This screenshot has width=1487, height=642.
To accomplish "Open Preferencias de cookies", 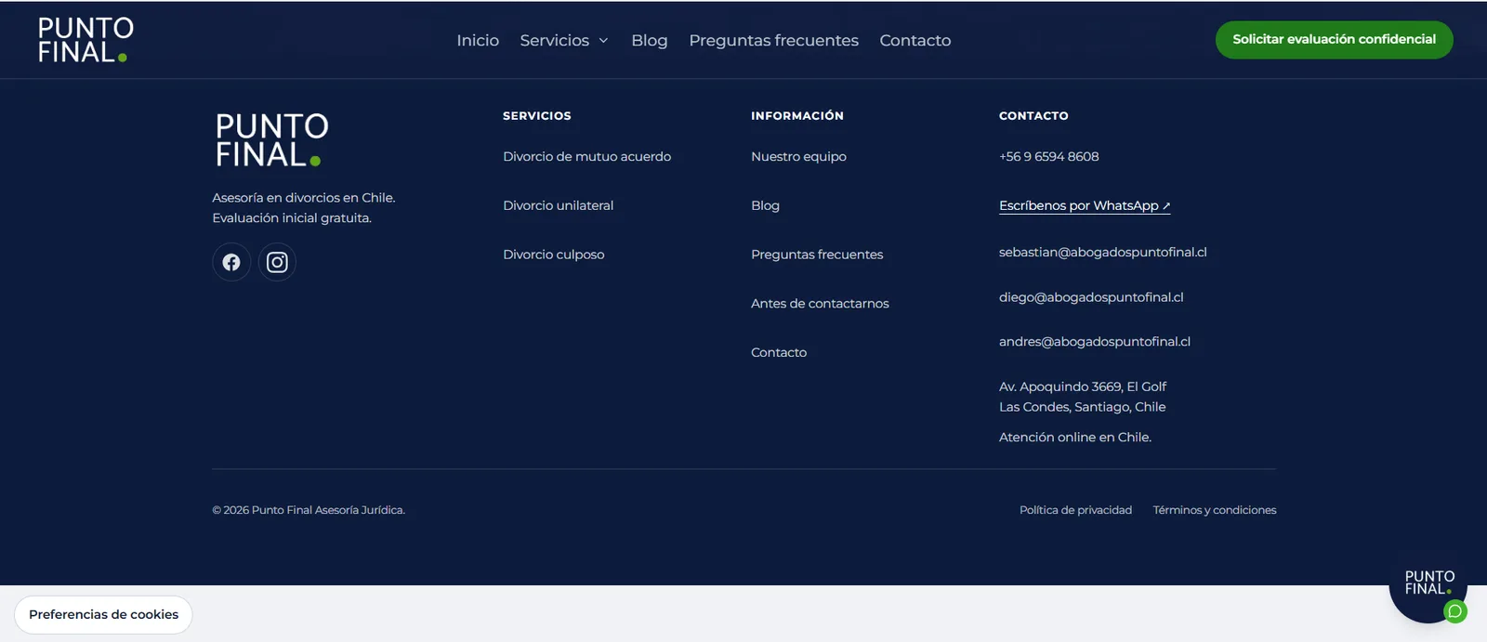I will click(103, 615).
